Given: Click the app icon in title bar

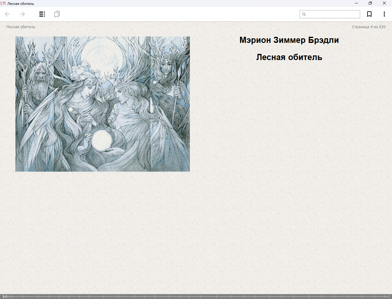Looking at the screenshot, I should tap(3, 3).
